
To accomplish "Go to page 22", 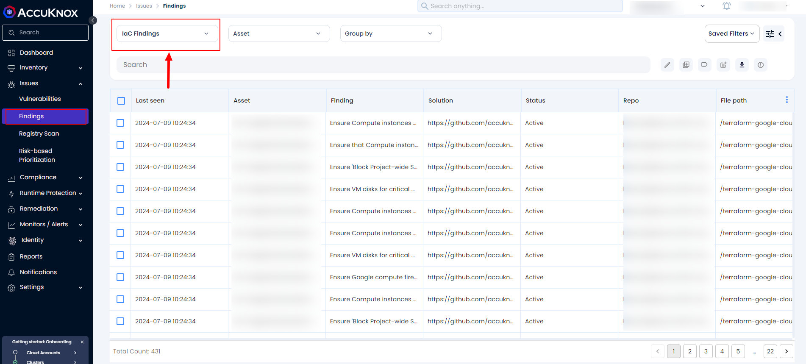I will pos(770,351).
